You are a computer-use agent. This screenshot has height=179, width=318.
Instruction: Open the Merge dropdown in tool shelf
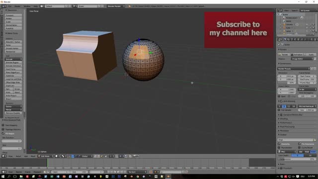pyautogui.click(x=13, y=109)
